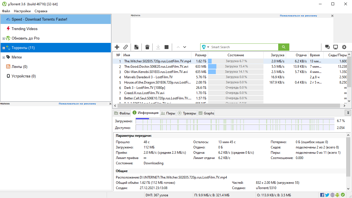Remove torrent using the trash icon
This screenshot has height=198, width=352.
(x=147, y=47)
